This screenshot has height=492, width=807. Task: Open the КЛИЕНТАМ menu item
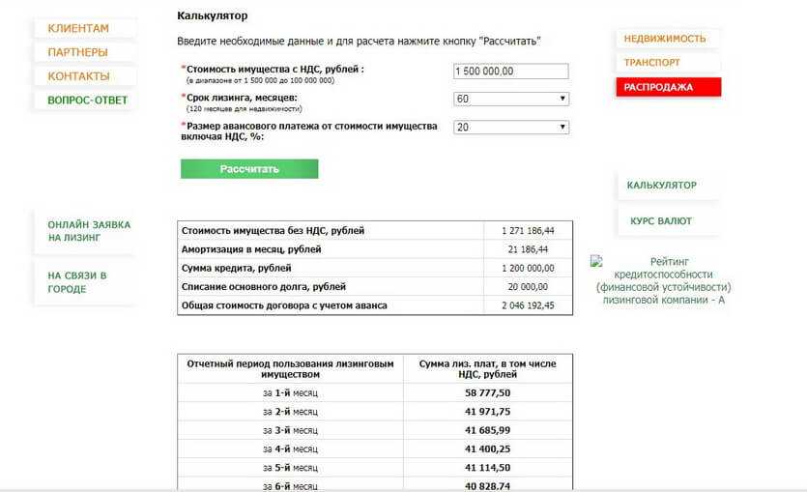pos(78,28)
